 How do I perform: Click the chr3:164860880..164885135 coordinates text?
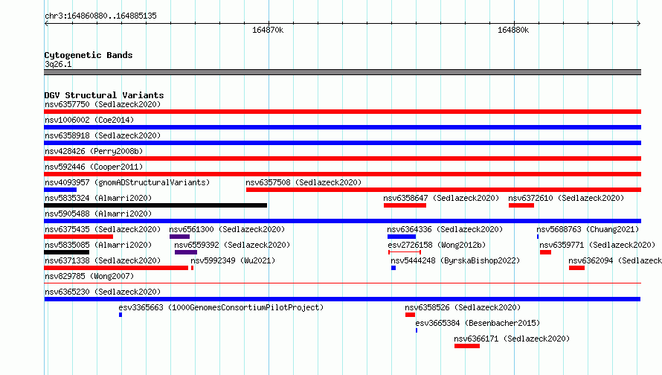point(100,16)
